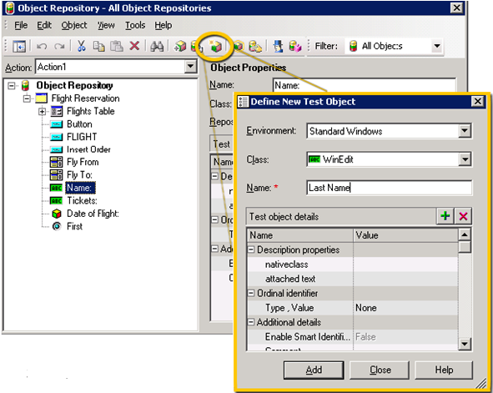Select the Fly From list object
This screenshot has width=493, height=393.
pyautogui.click(x=83, y=162)
